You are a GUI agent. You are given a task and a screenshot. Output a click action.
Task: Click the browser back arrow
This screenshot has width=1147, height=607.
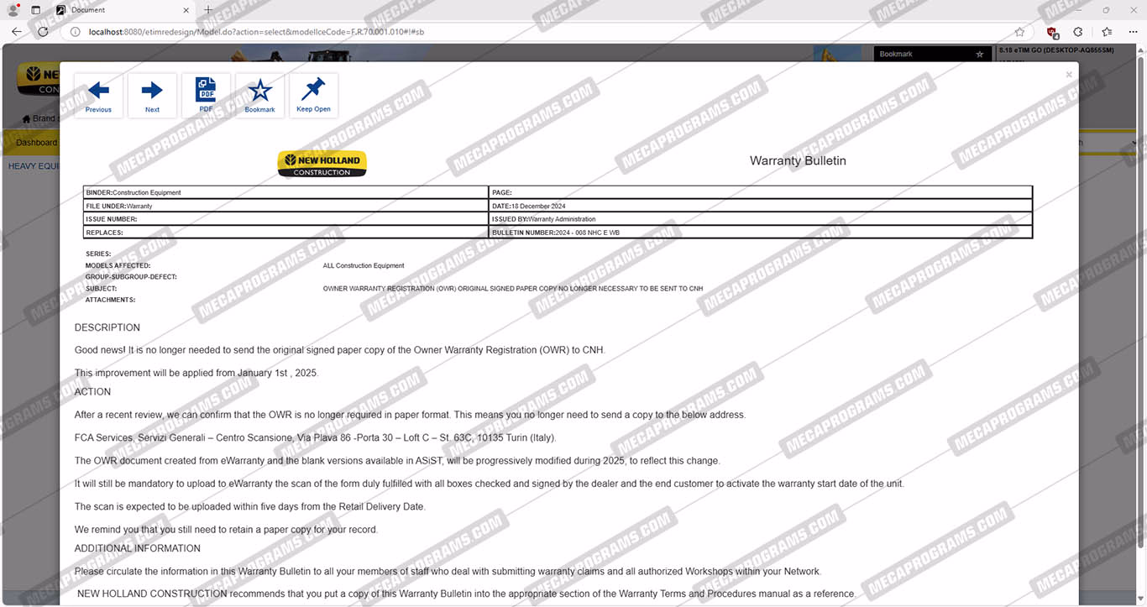pos(17,32)
